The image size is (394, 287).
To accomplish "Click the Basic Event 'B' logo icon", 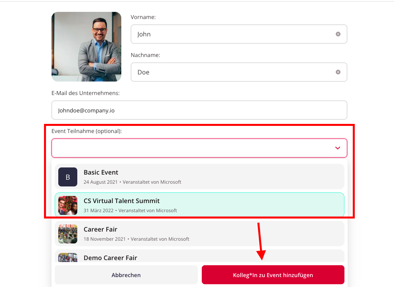I will coord(68,177).
